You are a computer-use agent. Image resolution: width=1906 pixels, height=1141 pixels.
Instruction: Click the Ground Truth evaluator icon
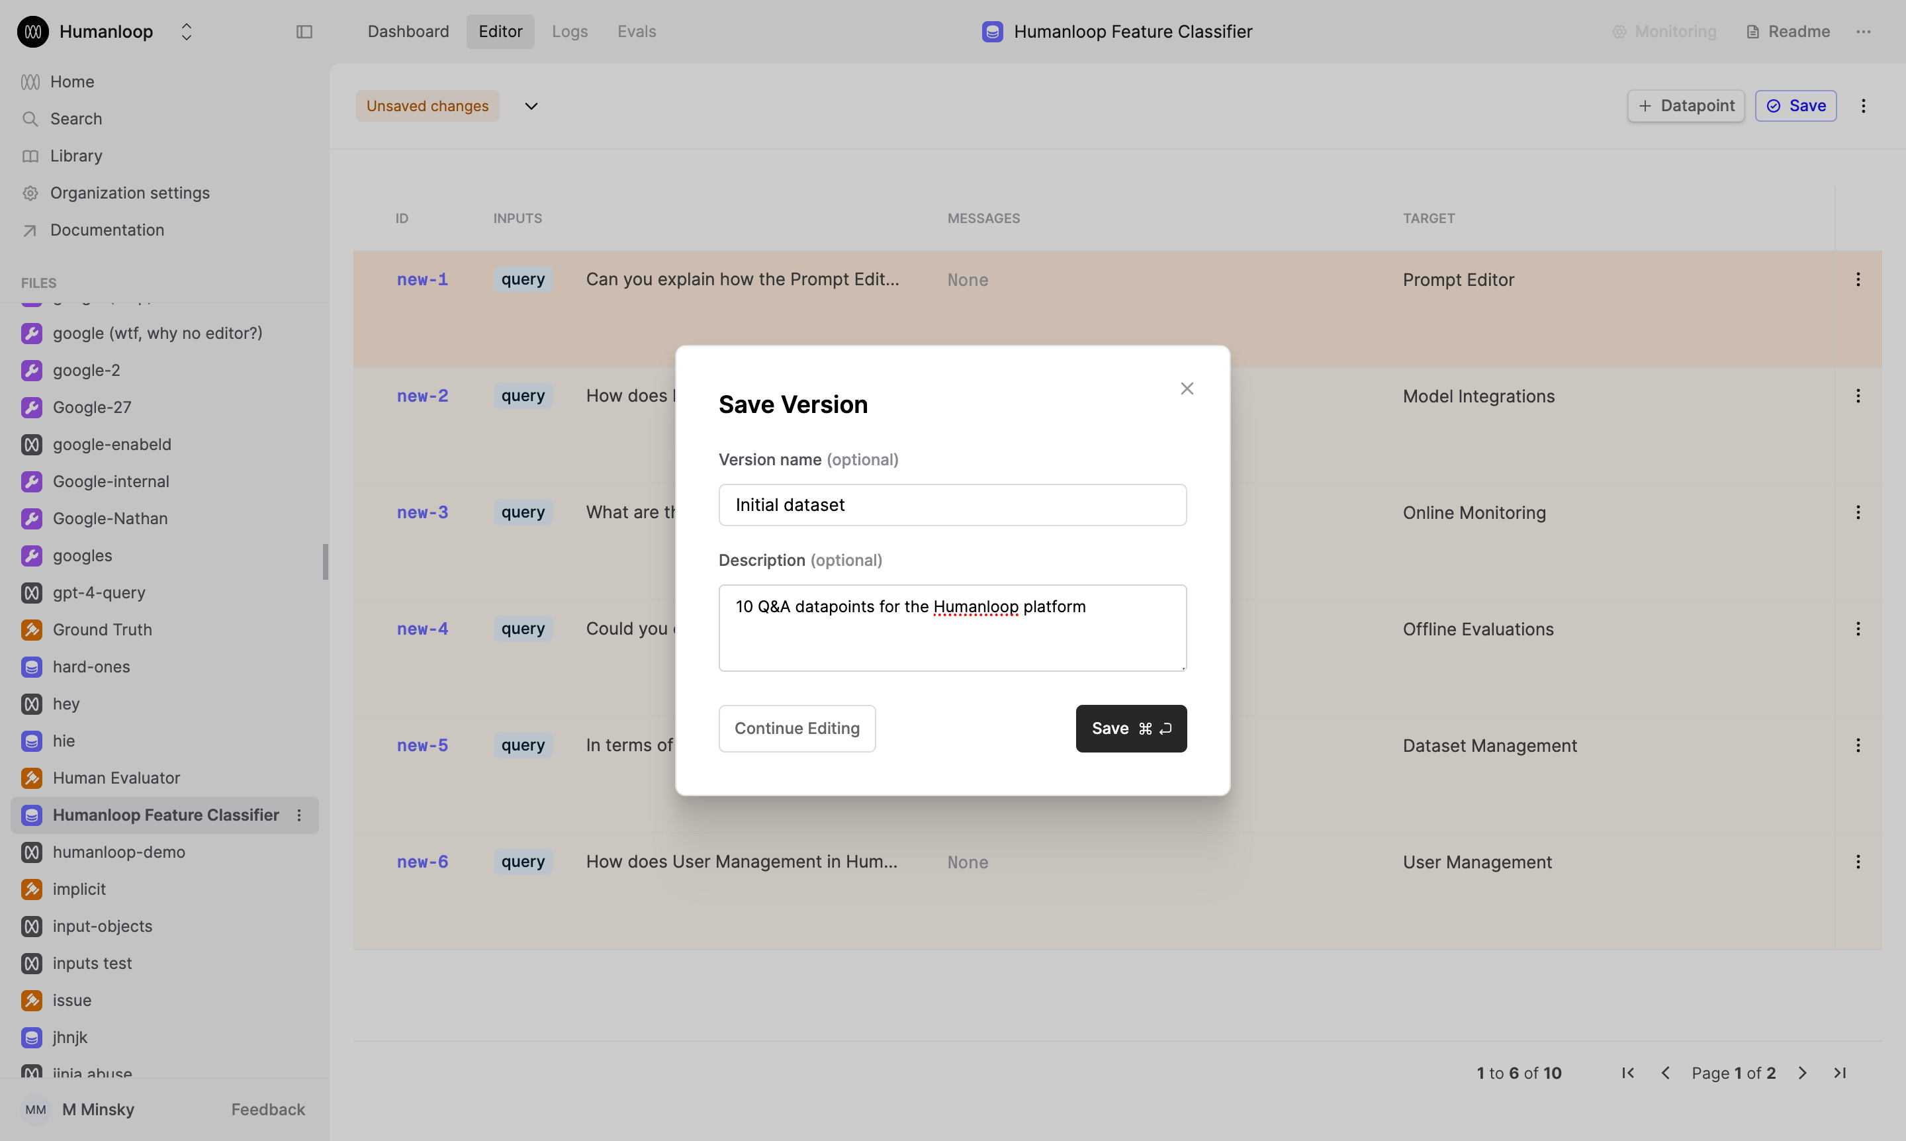pos(32,629)
